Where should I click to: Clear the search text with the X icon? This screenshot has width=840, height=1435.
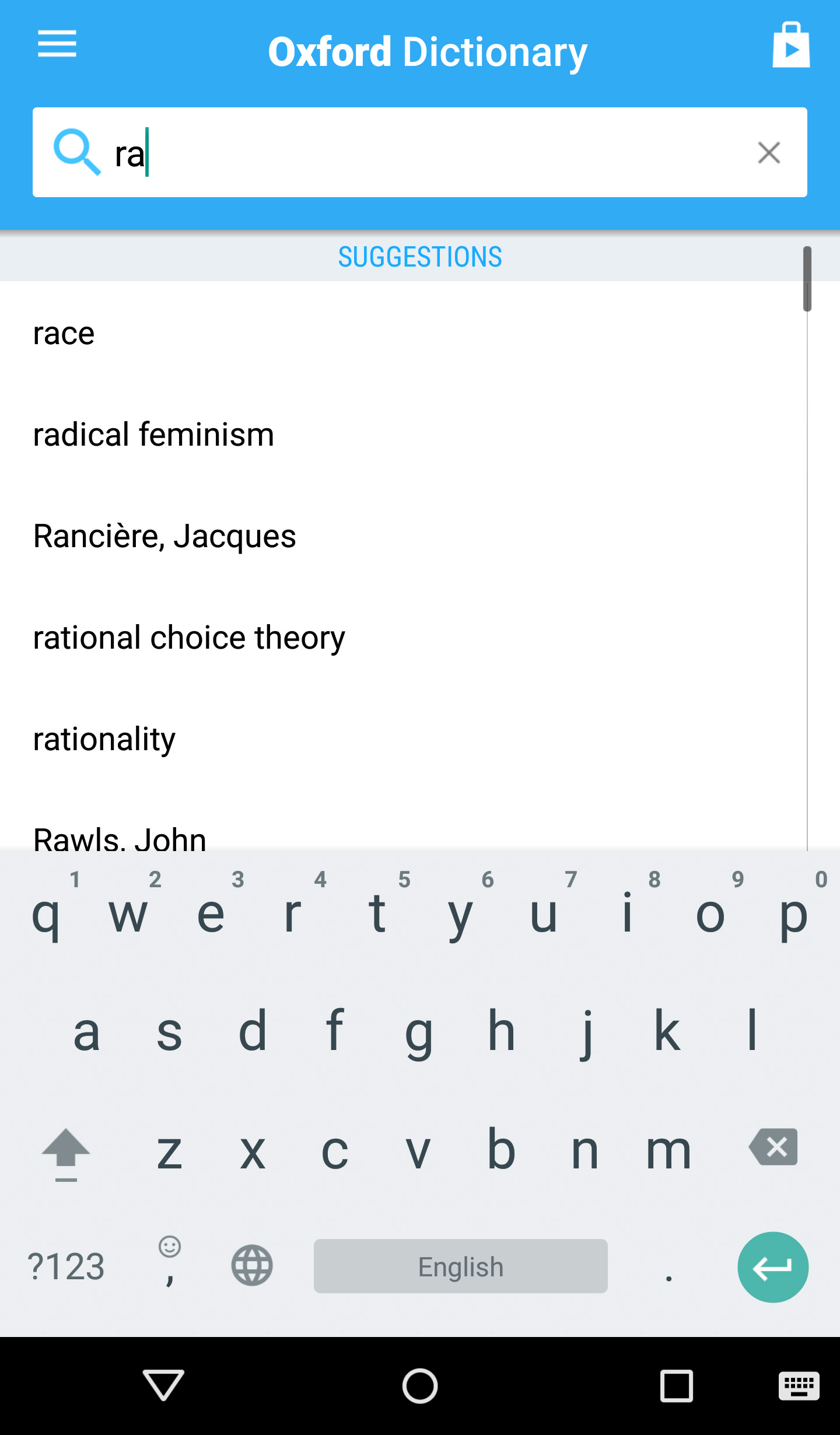point(769,152)
